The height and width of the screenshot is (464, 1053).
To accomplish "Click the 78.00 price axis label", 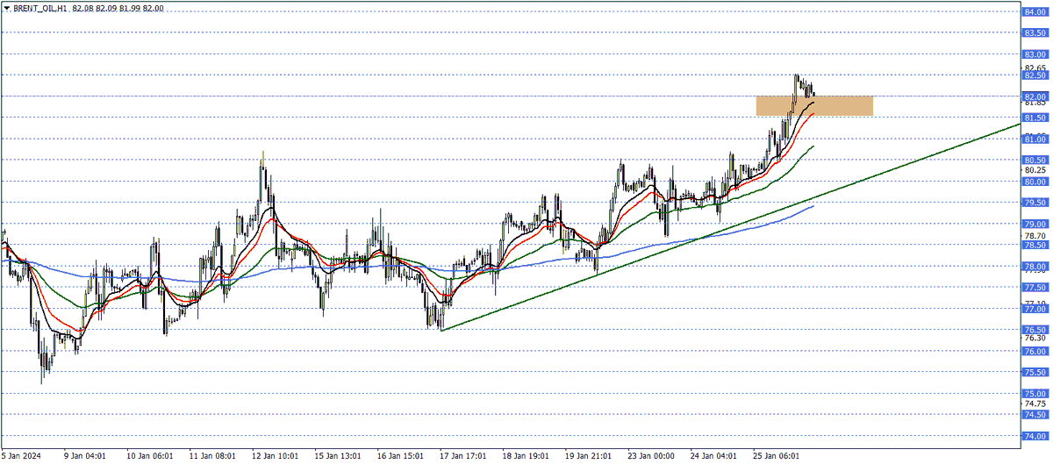I will click(1034, 267).
